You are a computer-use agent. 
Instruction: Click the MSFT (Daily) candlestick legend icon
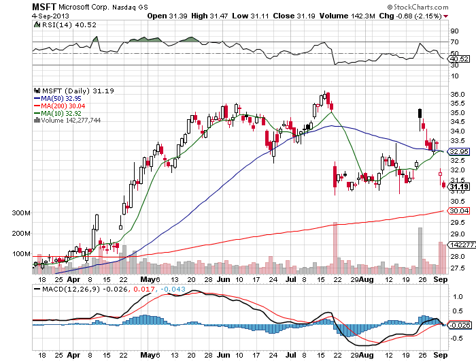(37, 91)
